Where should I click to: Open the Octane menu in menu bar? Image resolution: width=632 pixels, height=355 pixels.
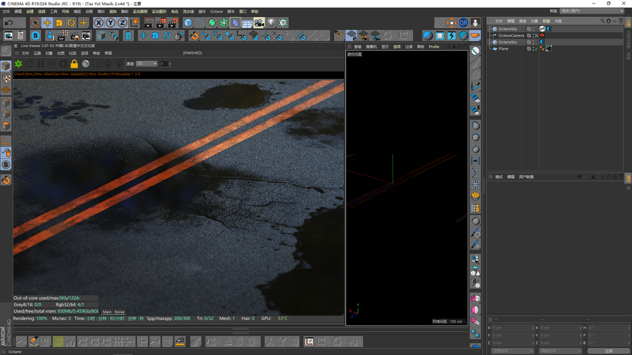click(x=216, y=12)
